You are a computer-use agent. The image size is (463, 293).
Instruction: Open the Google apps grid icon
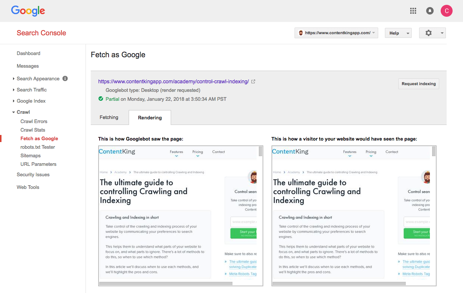click(413, 11)
